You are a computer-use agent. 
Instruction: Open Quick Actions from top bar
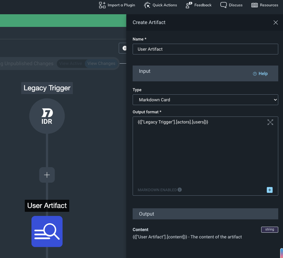pos(147,5)
